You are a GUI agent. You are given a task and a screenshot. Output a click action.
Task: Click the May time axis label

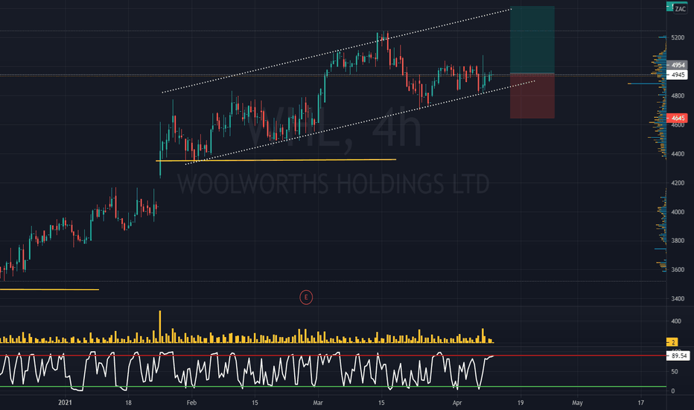tap(577, 403)
